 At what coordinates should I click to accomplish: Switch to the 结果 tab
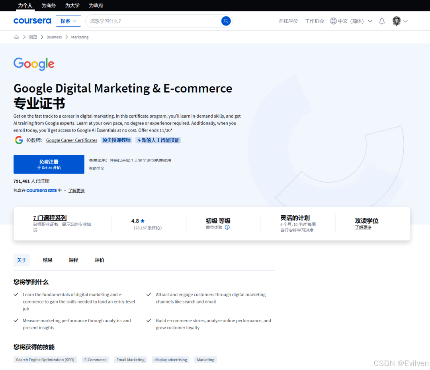click(x=48, y=260)
